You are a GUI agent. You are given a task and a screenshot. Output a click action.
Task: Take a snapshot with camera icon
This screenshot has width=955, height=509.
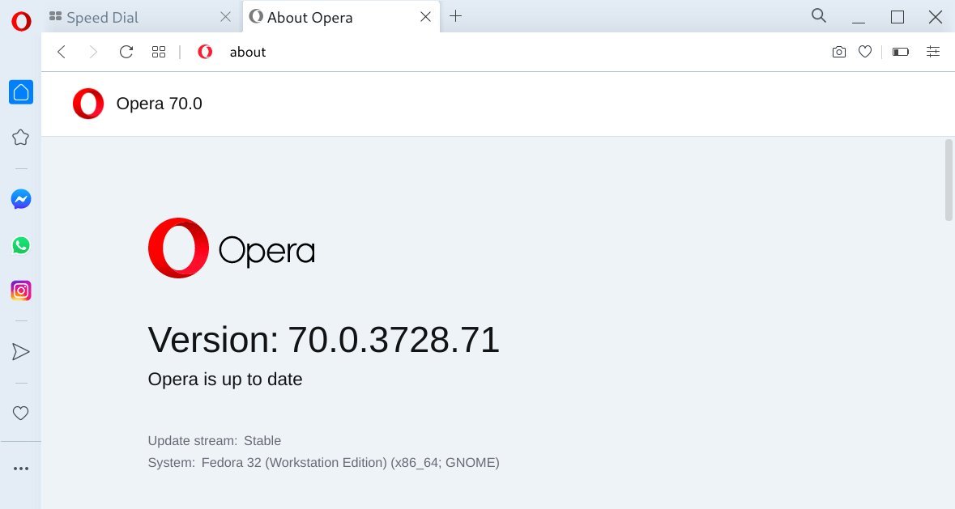[x=838, y=52]
